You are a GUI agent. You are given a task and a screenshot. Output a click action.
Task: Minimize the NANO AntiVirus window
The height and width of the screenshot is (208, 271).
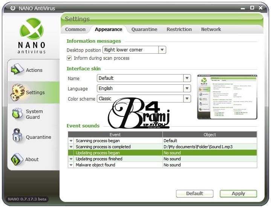click(243, 8)
